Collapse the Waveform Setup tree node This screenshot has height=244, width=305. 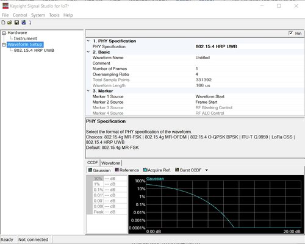tap(4, 45)
